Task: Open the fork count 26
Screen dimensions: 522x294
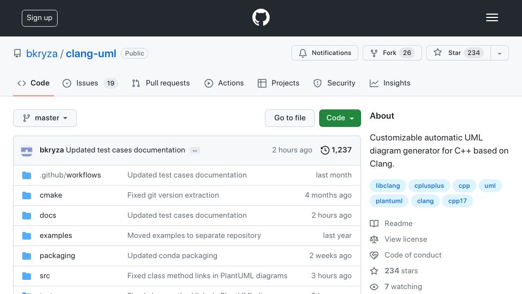Action: coord(407,53)
